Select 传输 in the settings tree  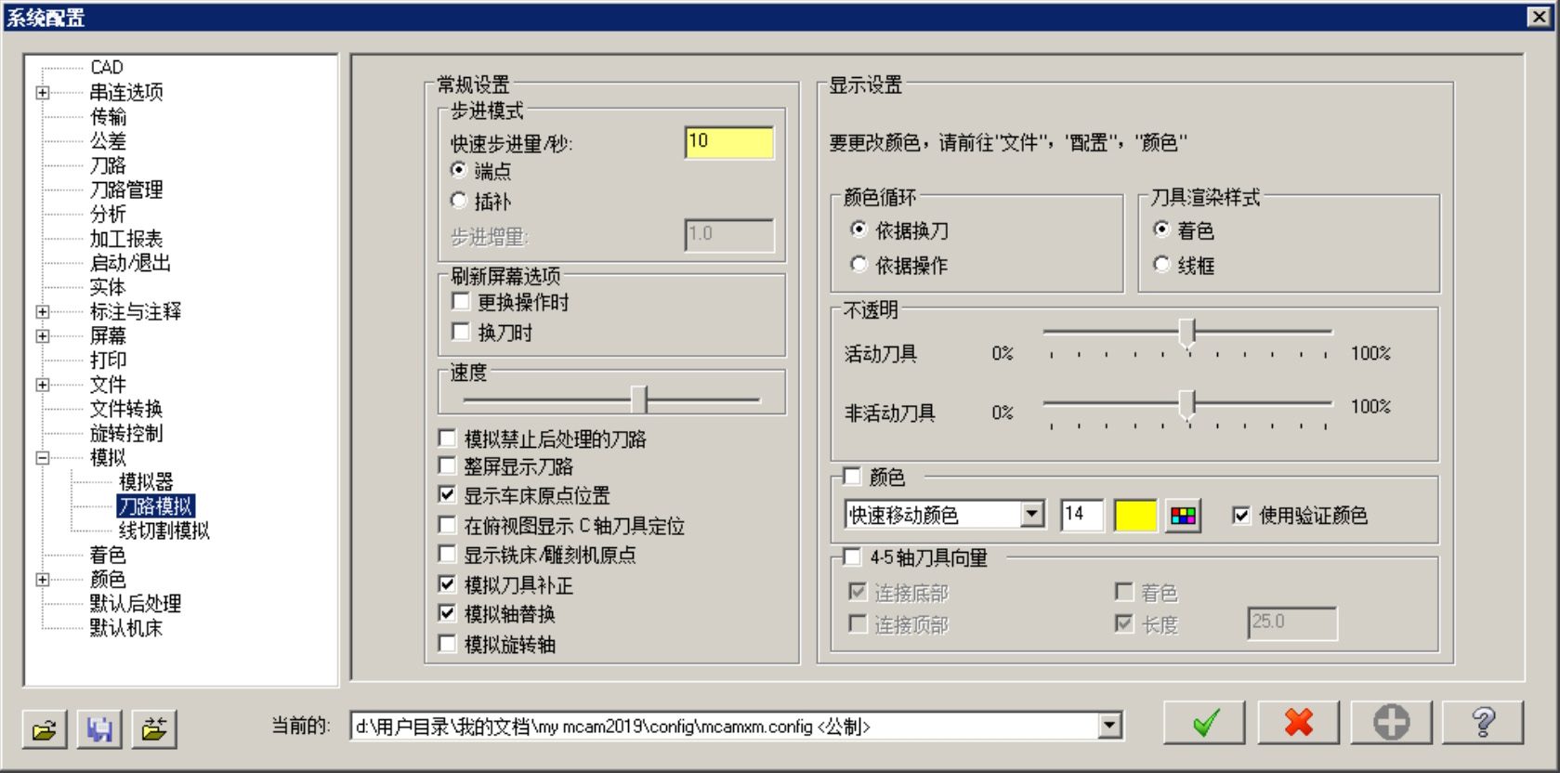click(108, 117)
